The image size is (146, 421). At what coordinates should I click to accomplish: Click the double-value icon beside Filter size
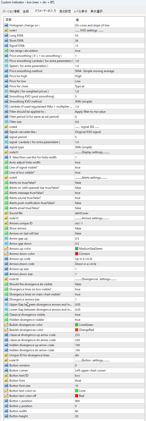pos(6,122)
